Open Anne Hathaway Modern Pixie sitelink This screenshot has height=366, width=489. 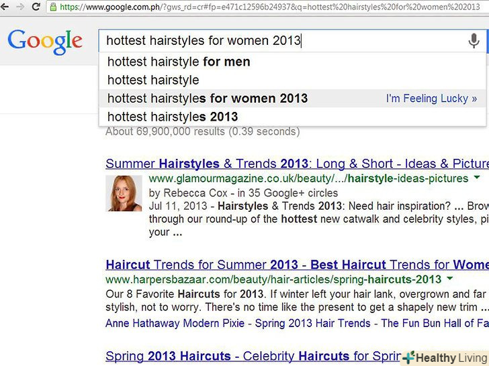click(x=175, y=323)
